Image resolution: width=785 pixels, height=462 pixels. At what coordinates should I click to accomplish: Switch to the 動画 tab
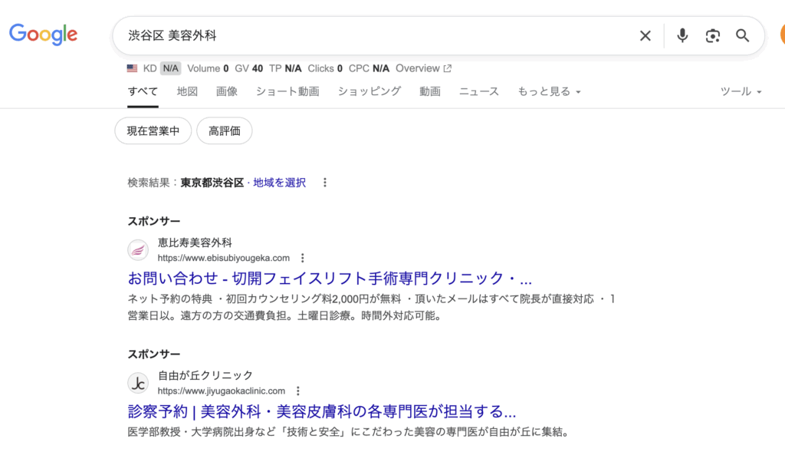(x=430, y=91)
